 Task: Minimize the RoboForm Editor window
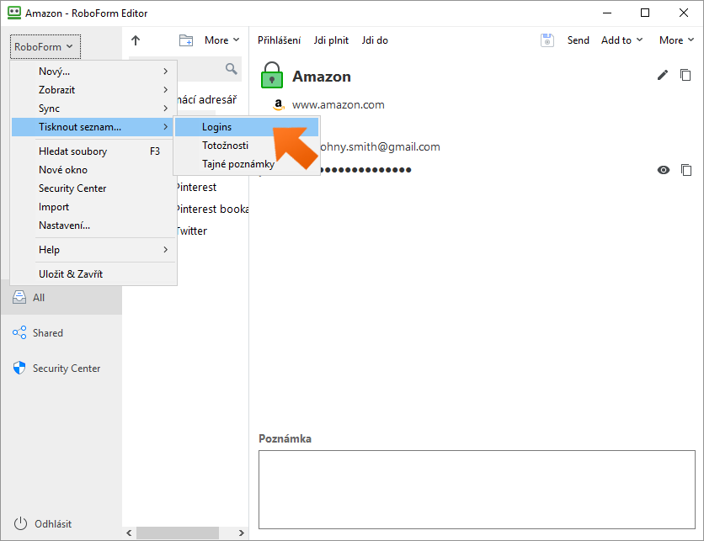[607, 13]
